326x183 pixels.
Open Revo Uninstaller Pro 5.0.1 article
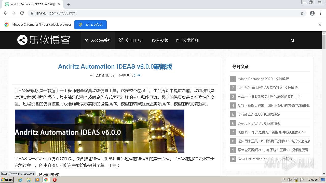pos(265,159)
